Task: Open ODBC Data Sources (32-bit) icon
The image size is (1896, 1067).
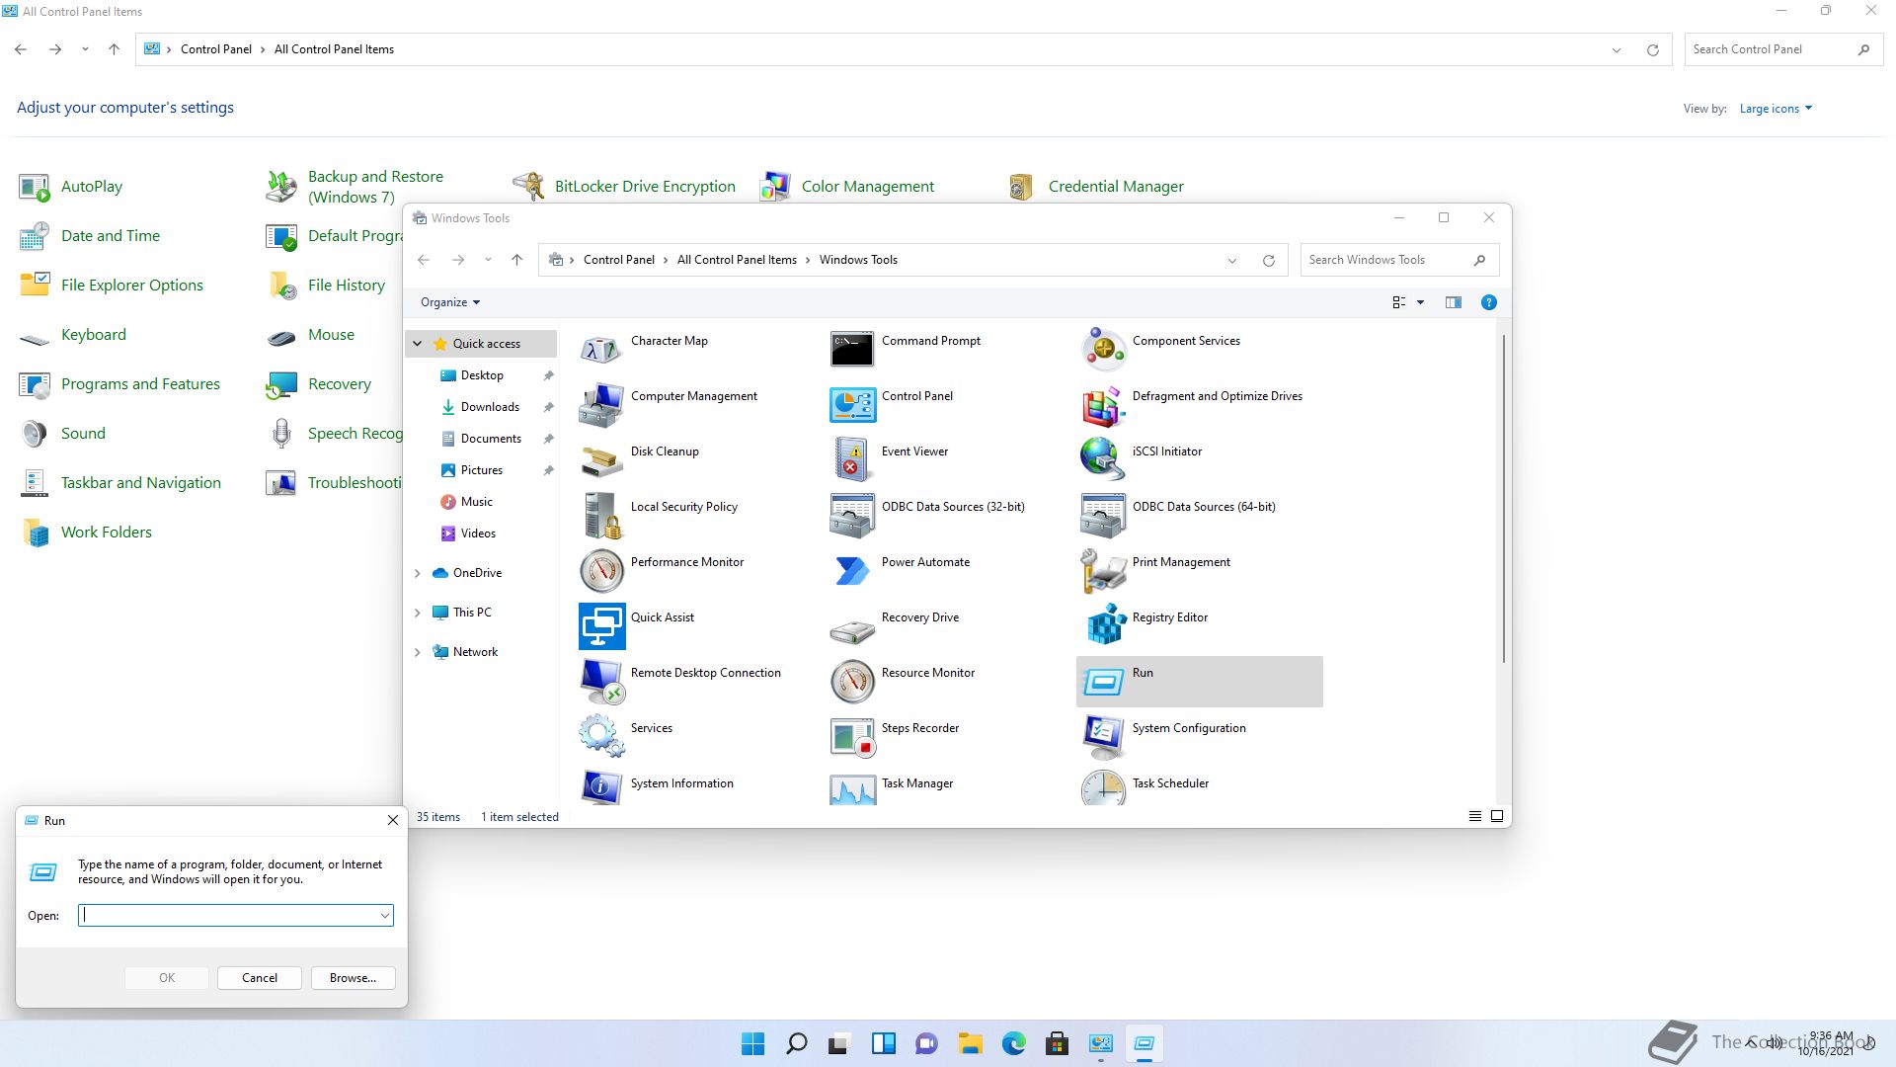Action: [x=852, y=515]
